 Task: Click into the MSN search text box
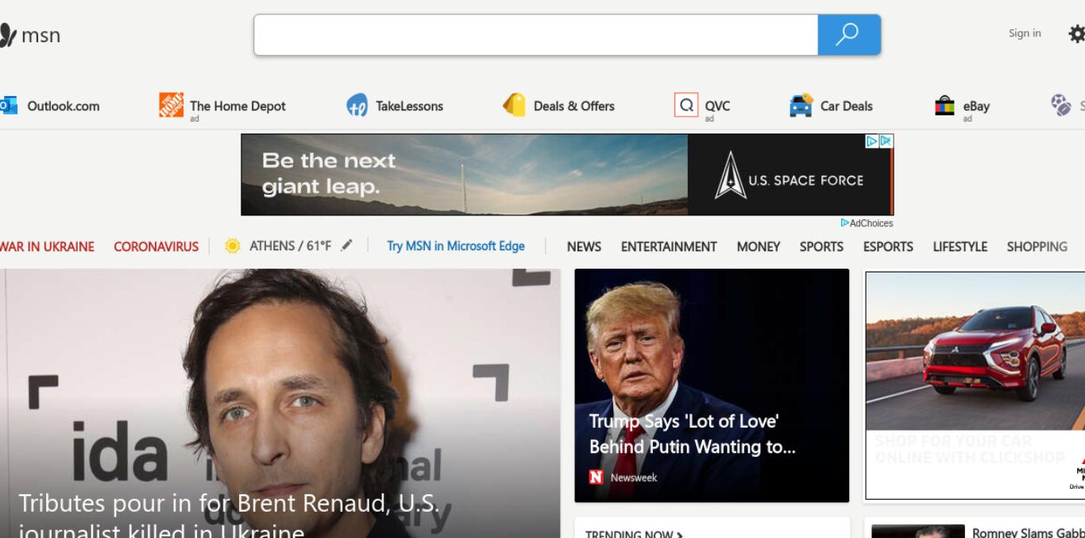coord(536,35)
